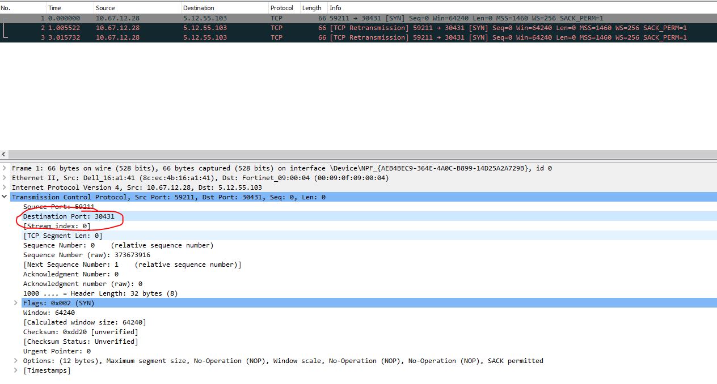Collapse the Transmission Control Protocol section
Screen dimensions: 717x384
point(5,197)
